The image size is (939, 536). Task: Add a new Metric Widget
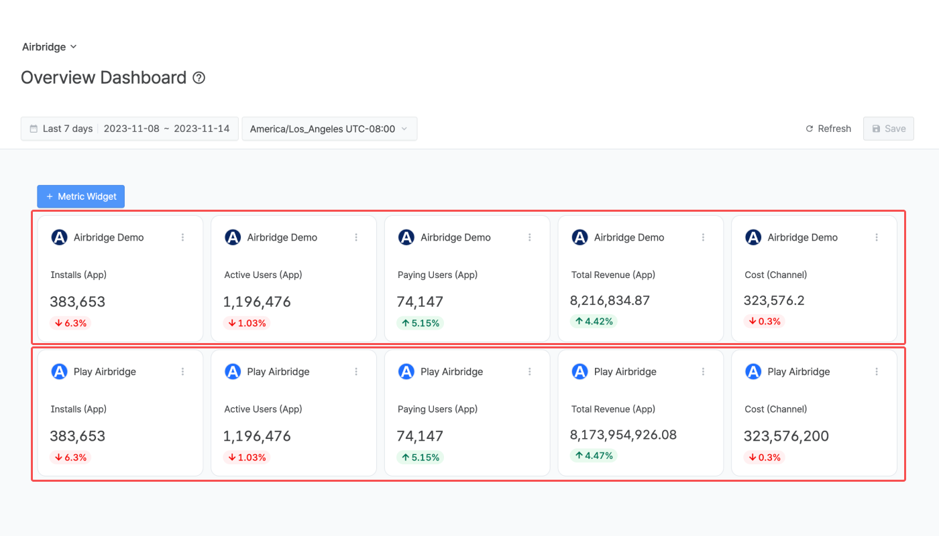click(x=80, y=196)
